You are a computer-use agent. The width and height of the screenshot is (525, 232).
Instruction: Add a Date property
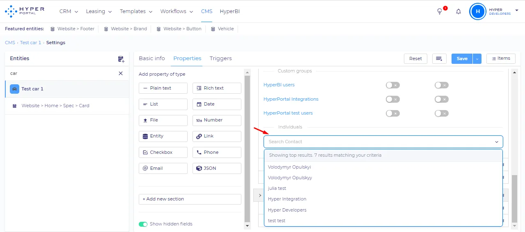coord(217,104)
